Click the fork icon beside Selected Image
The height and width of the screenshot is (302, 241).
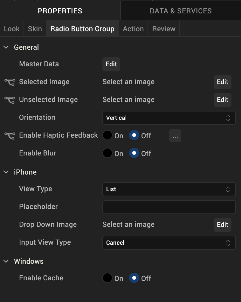coord(10,82)
